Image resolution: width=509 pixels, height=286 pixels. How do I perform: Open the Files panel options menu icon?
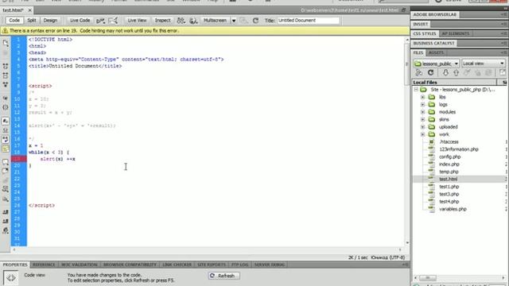(504, 52)
